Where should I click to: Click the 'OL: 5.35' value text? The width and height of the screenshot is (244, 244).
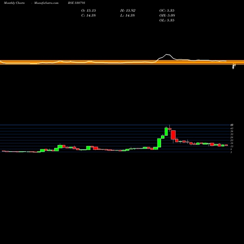tap(167, 20)
